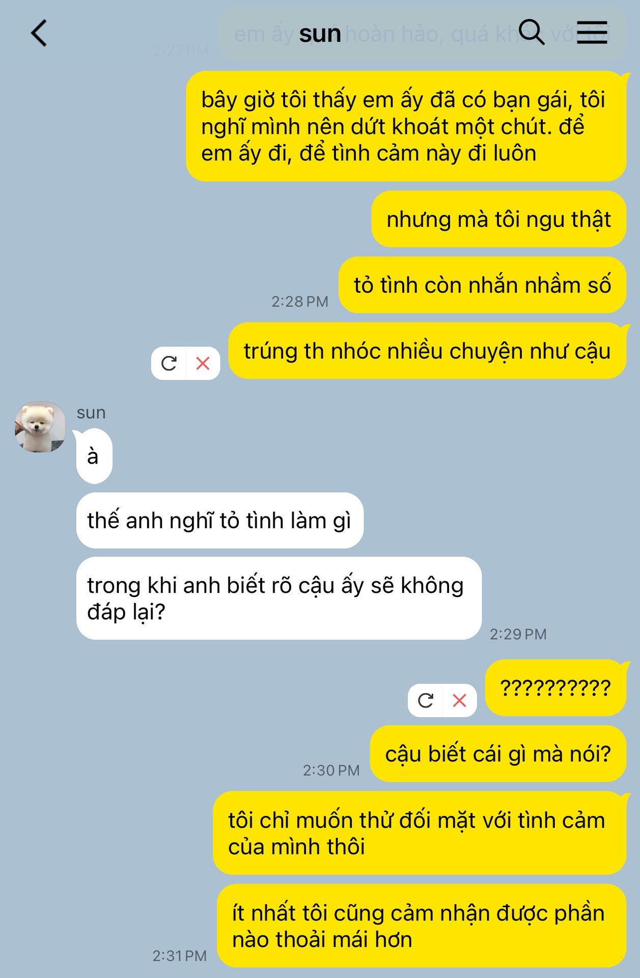The height and width of the screenshot is (978, 640).
Task: Tap the 'tôi chỉ muốn thử đối mặt' message
Action: pos(420,833)
